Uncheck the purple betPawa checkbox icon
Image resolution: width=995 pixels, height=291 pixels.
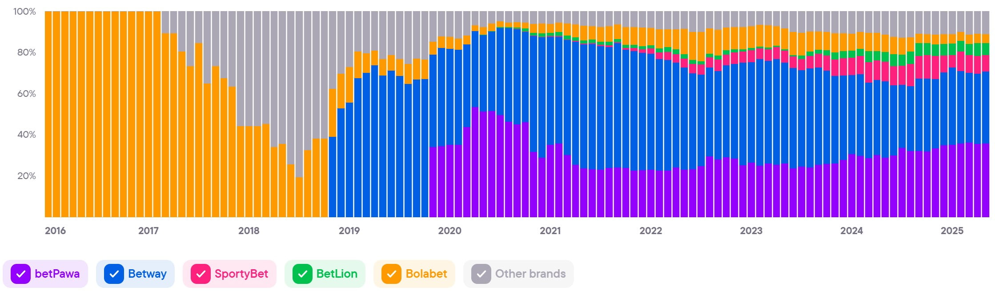(x=20, y=274)
